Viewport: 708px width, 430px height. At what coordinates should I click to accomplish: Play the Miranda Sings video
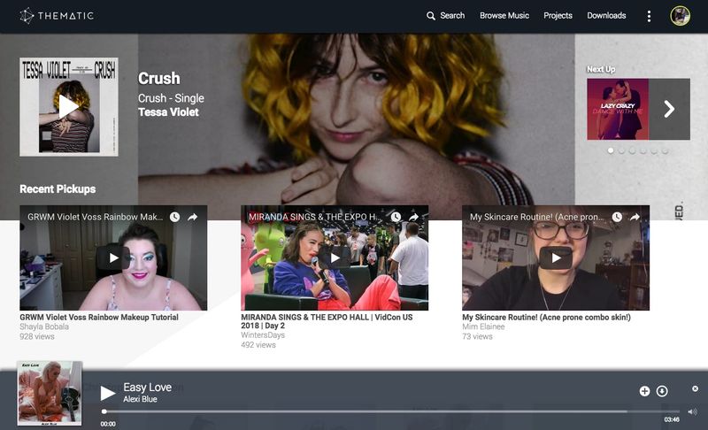click(x=335, y=257)
